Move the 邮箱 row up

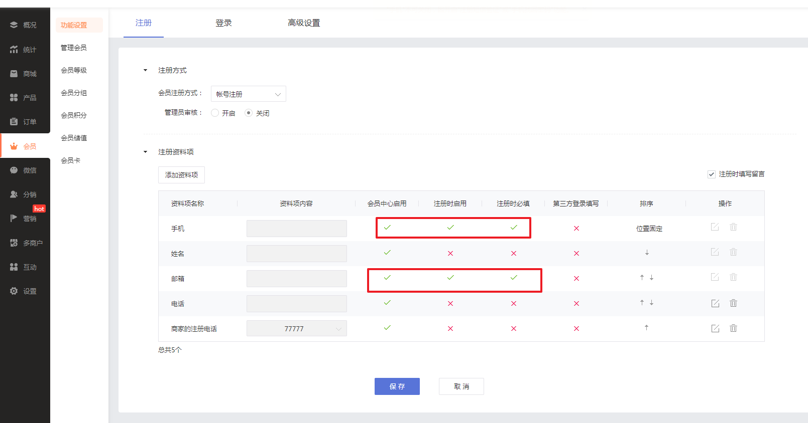(642, 277)
